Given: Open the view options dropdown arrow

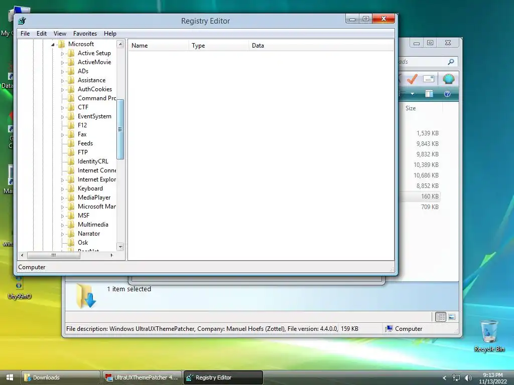Looking at the screenshot, I should 413,94.
